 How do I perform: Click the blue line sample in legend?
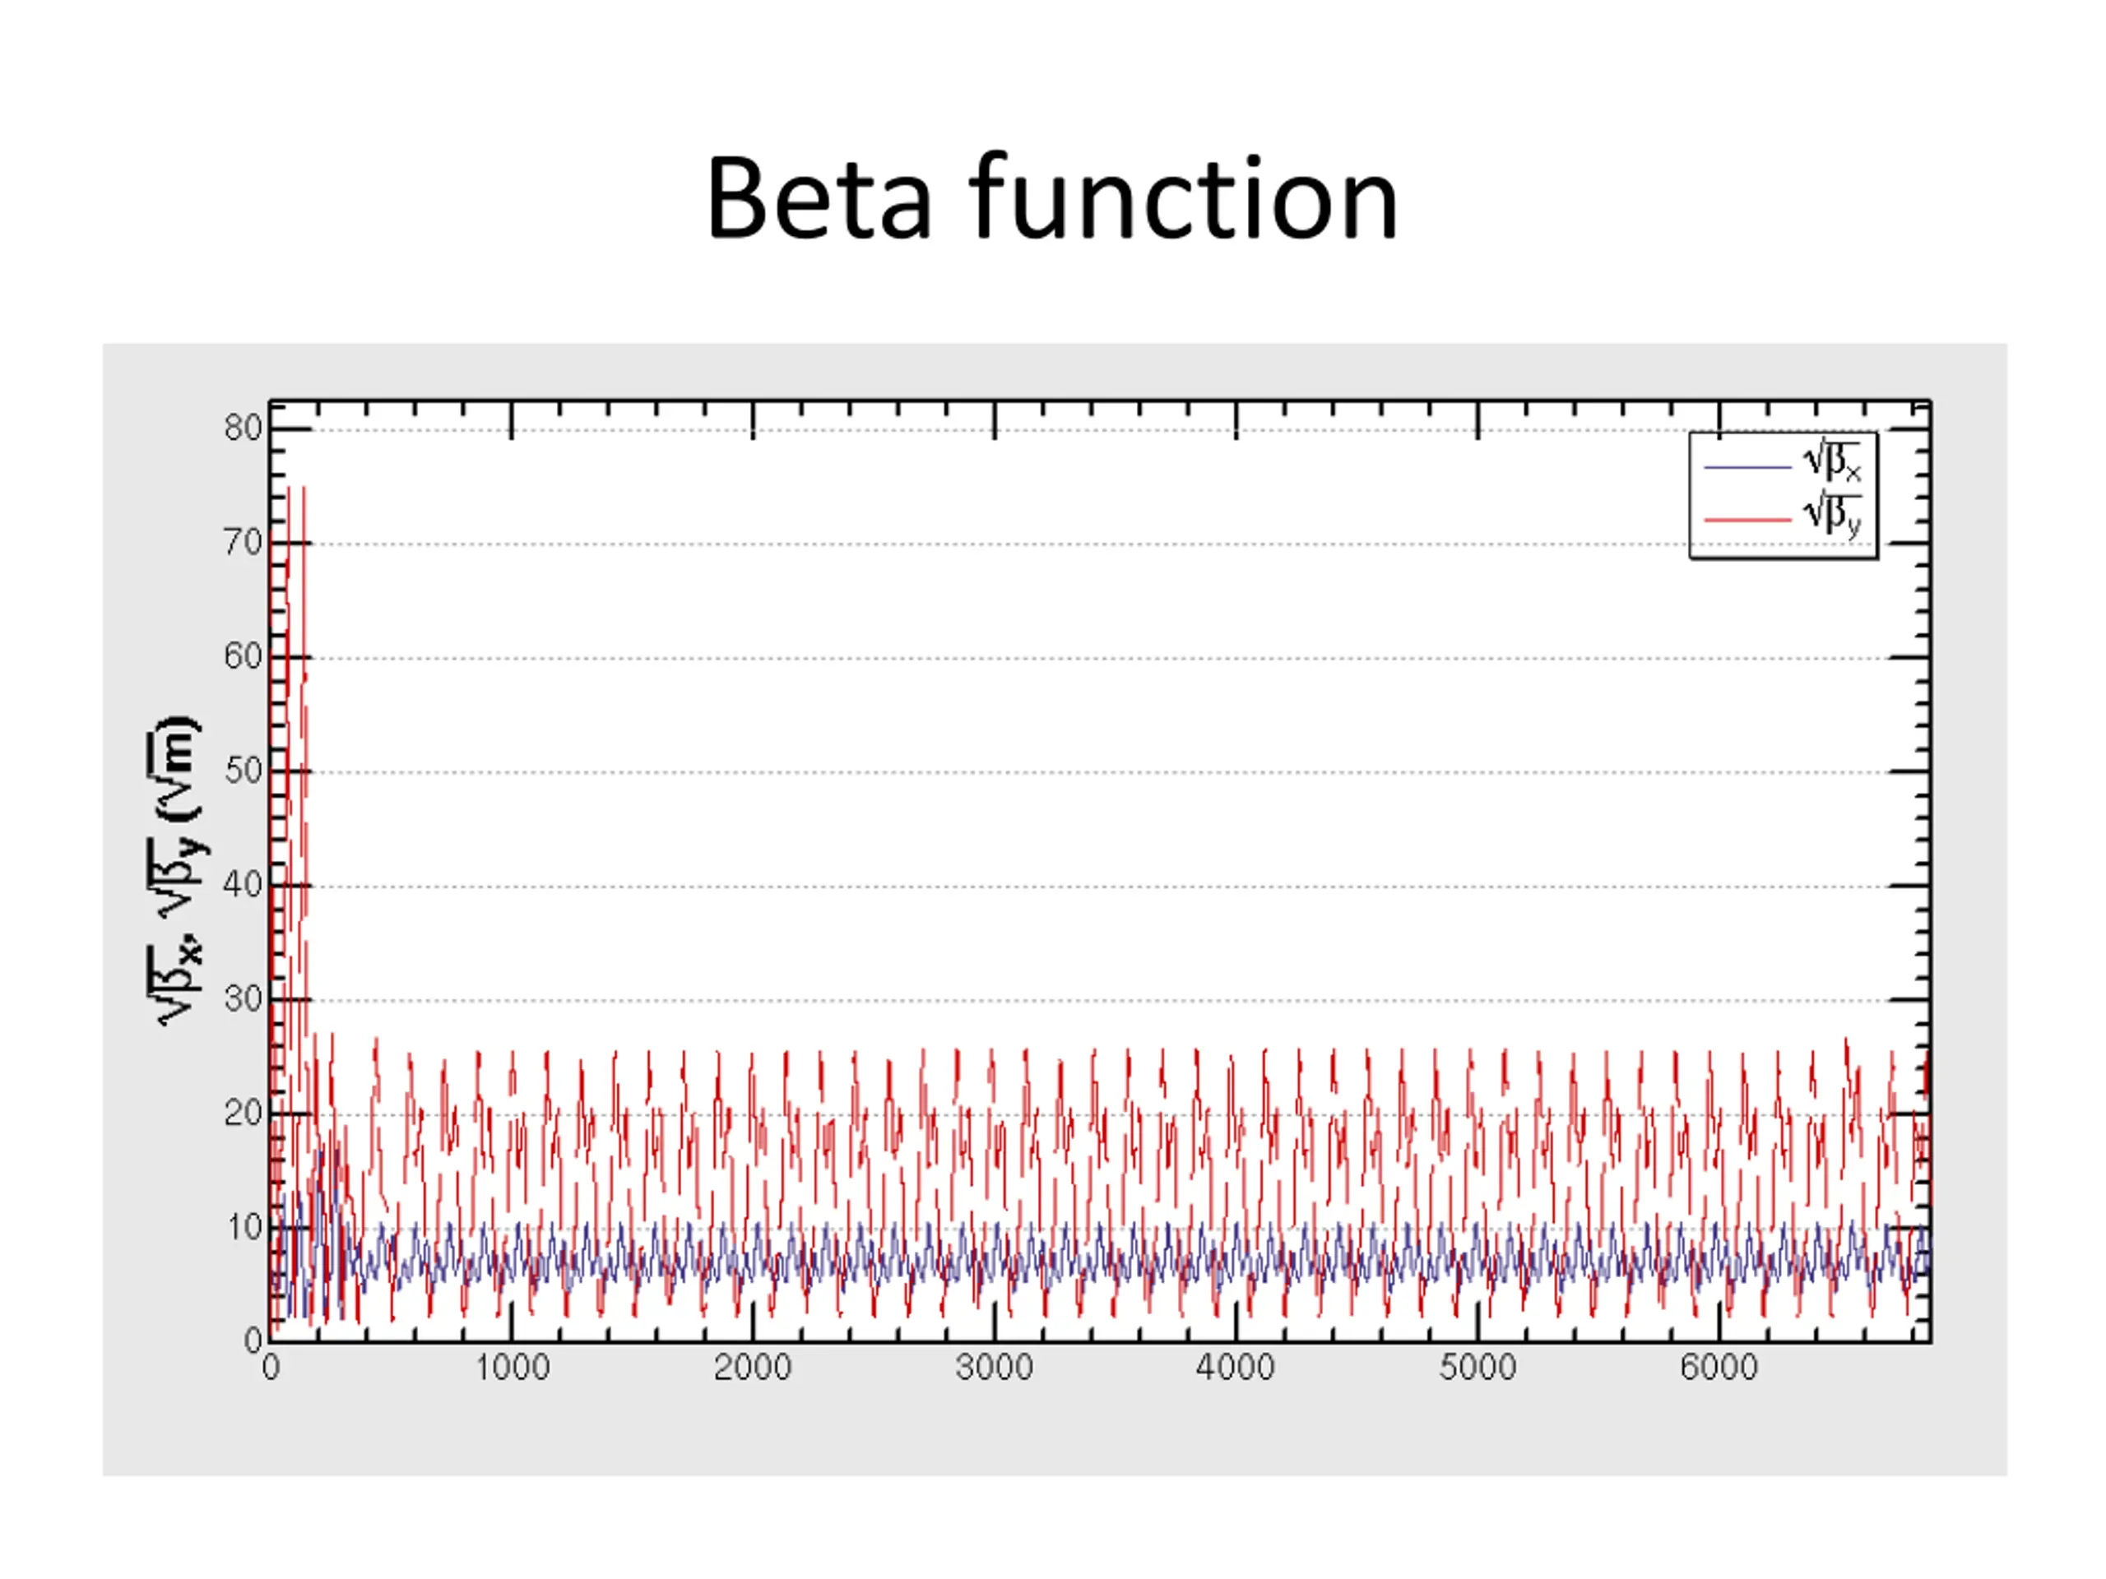point(1747,467)
